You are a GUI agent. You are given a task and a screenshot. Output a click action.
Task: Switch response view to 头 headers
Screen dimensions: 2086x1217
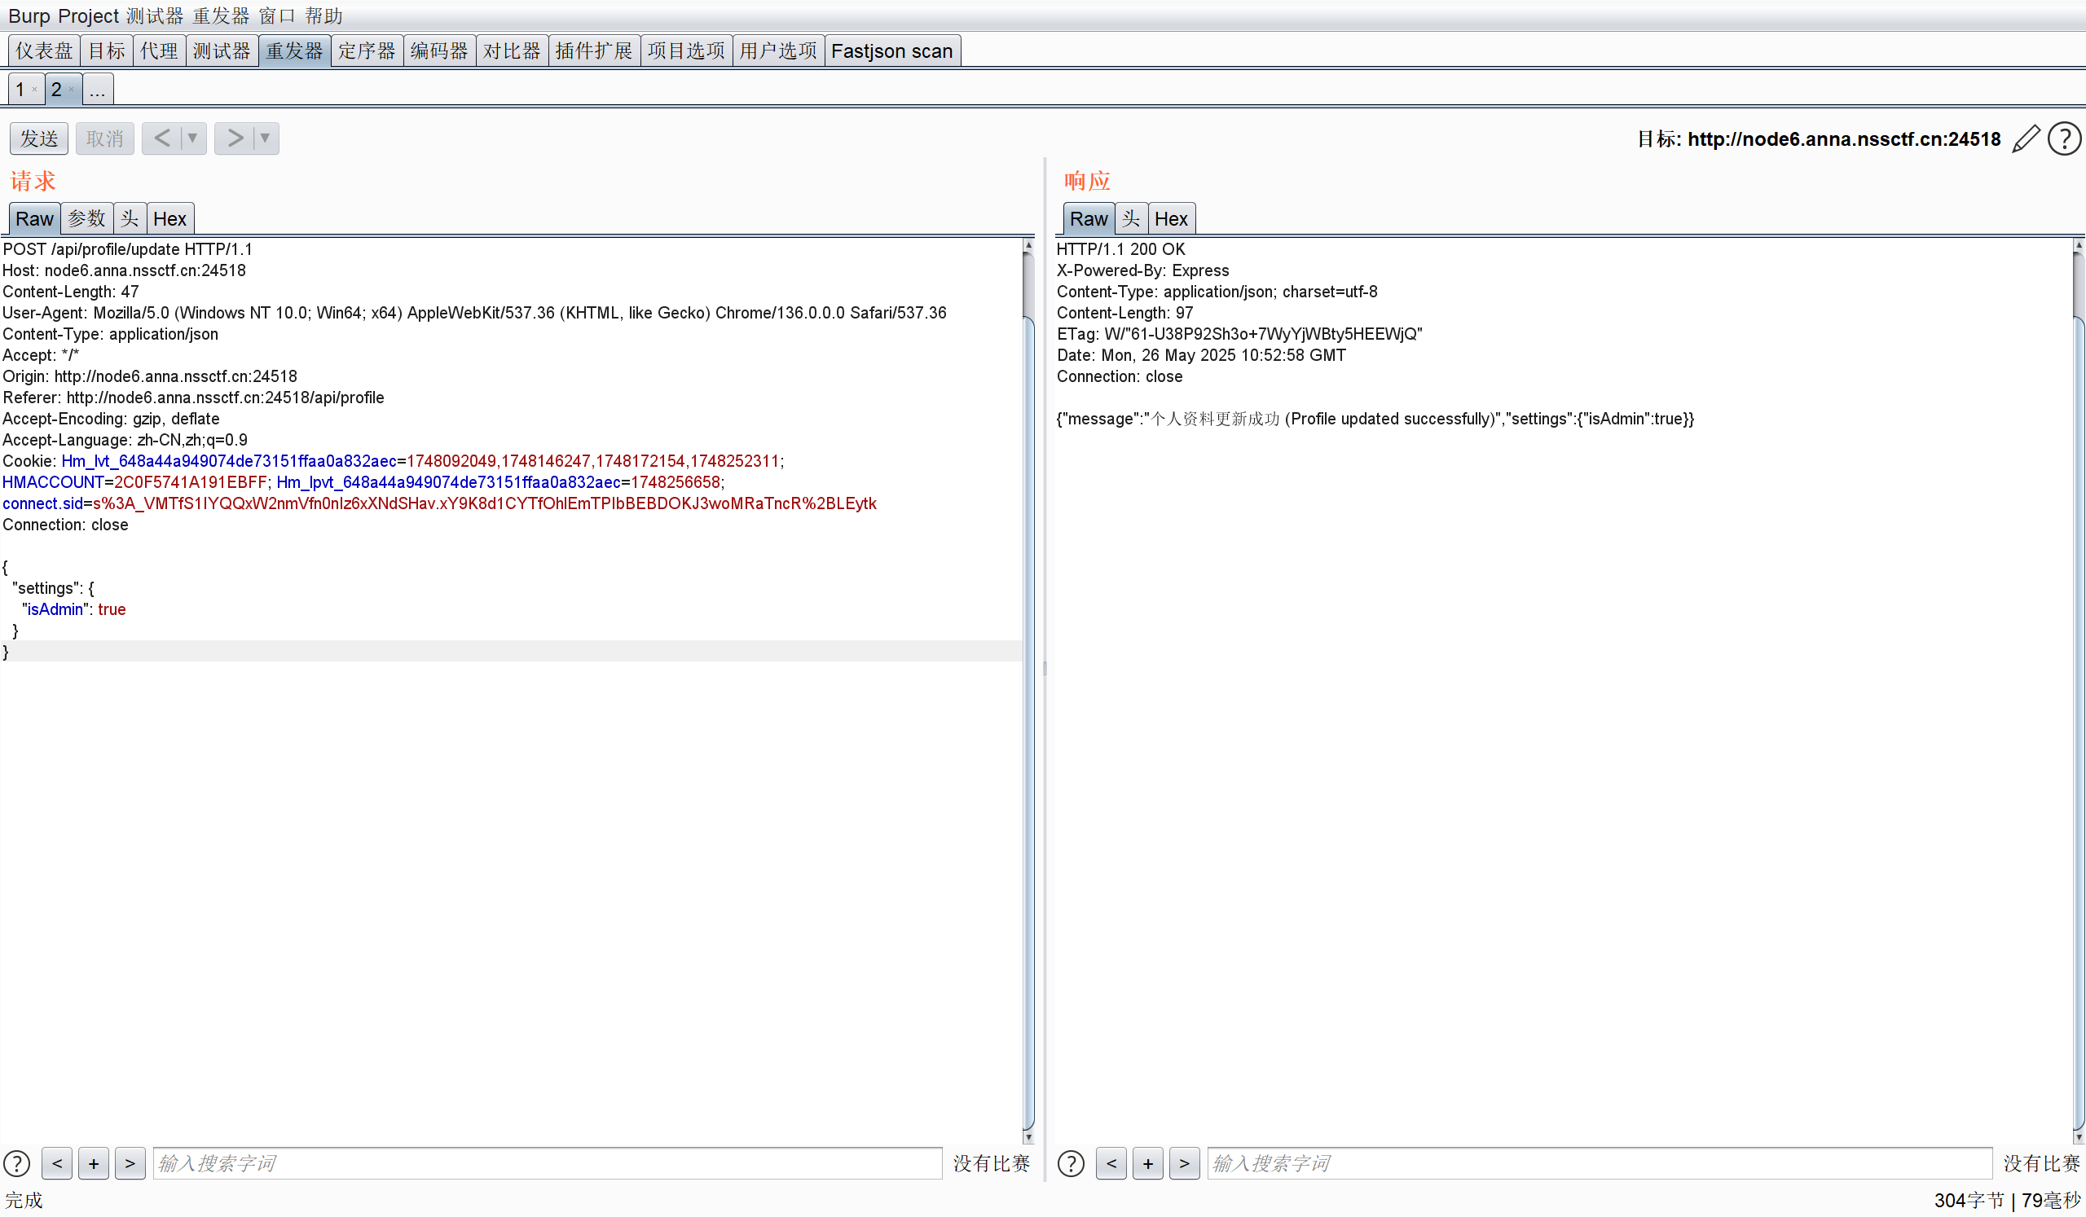(x=1130, y=219)
